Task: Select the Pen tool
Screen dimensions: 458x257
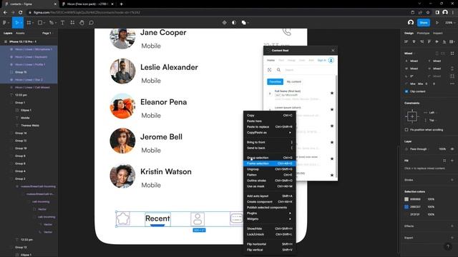Action: tap(51, 23)
